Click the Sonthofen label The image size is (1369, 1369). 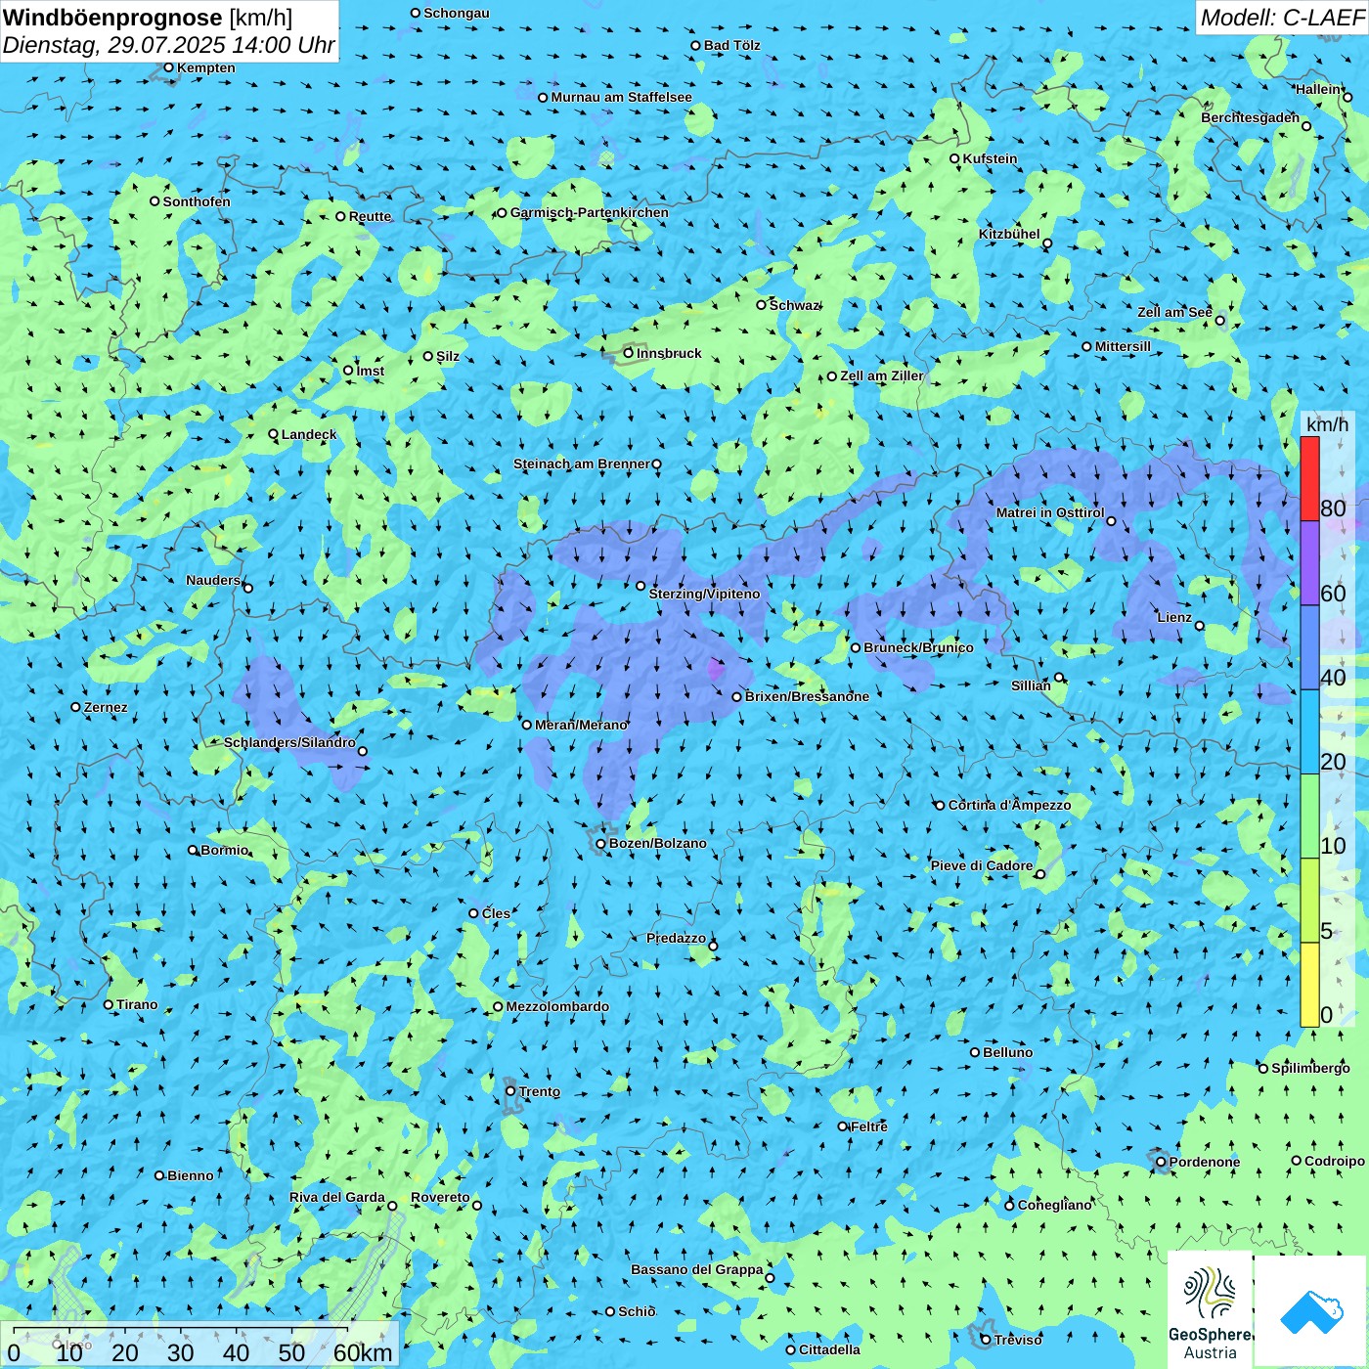(197, 201)
